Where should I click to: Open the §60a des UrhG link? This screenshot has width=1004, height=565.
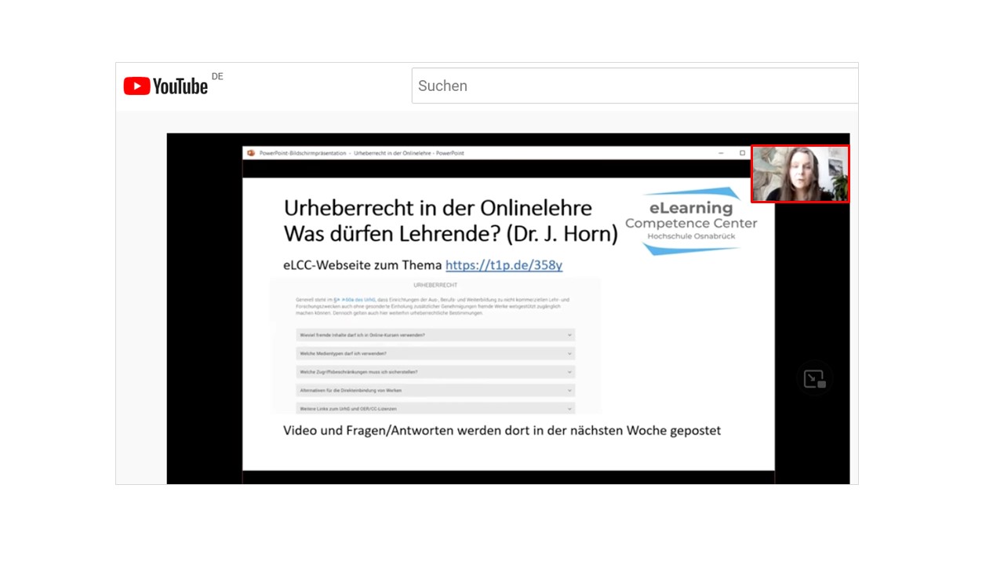tap(355, 300)
